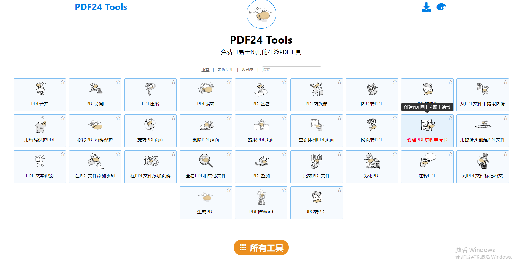Open the 查看PDF和其他文件 viewer tool
This screenshot has height=260, width=516.
click(x=206, y=167)
